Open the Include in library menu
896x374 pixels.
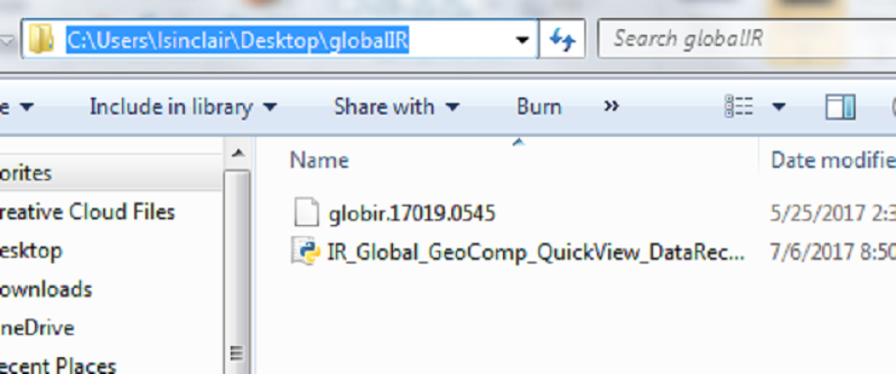point(184,107)
